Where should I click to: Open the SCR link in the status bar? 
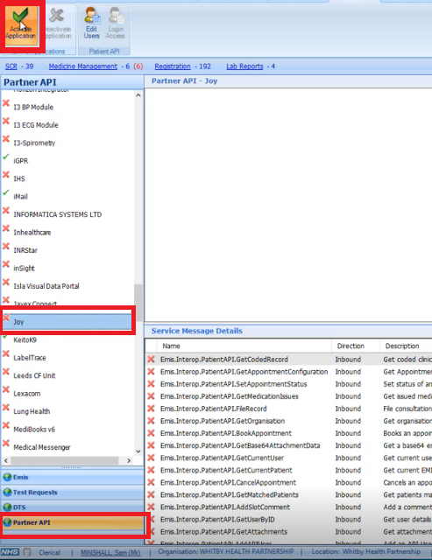coord(11,66)
